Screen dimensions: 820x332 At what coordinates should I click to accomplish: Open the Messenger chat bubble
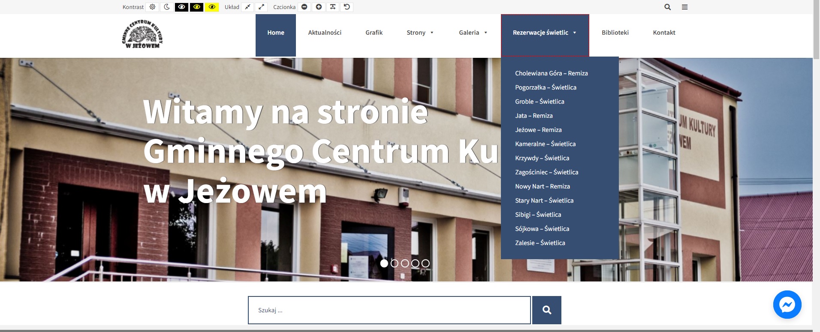click(787, 305)
